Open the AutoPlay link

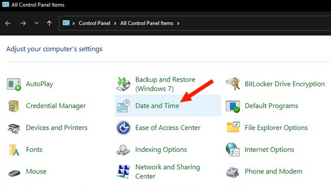pos(39,84)
